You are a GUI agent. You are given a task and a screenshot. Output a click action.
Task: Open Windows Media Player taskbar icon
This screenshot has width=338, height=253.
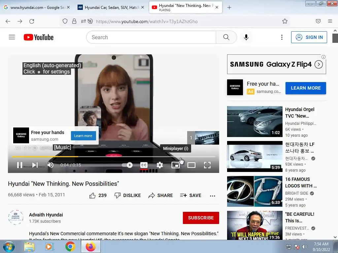coord(50,246)
